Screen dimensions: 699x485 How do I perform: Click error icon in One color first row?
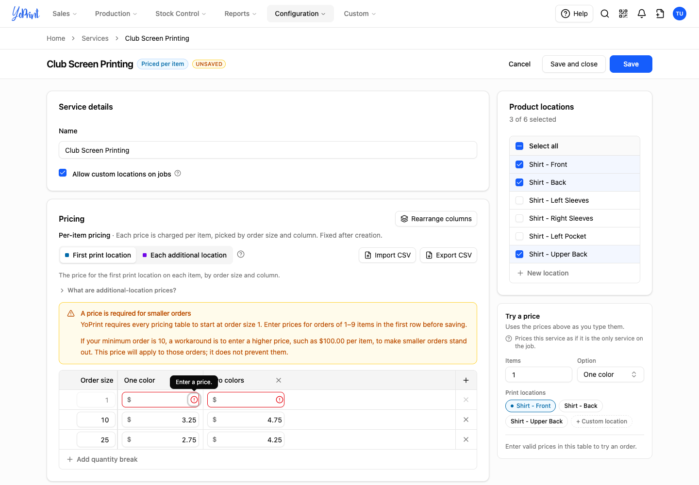[194, 400]
